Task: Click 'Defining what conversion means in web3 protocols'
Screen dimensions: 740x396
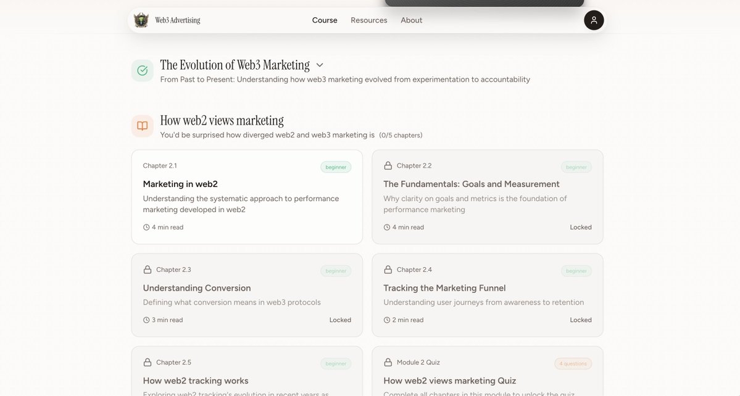Action: [x=231, y=302]
